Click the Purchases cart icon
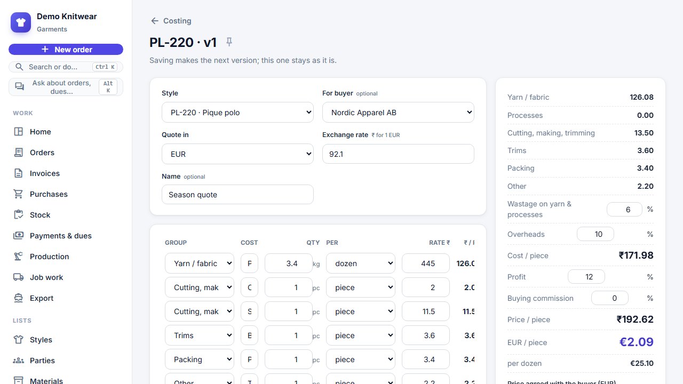Viewport: 683px width, 384px height. click(19, 194)
